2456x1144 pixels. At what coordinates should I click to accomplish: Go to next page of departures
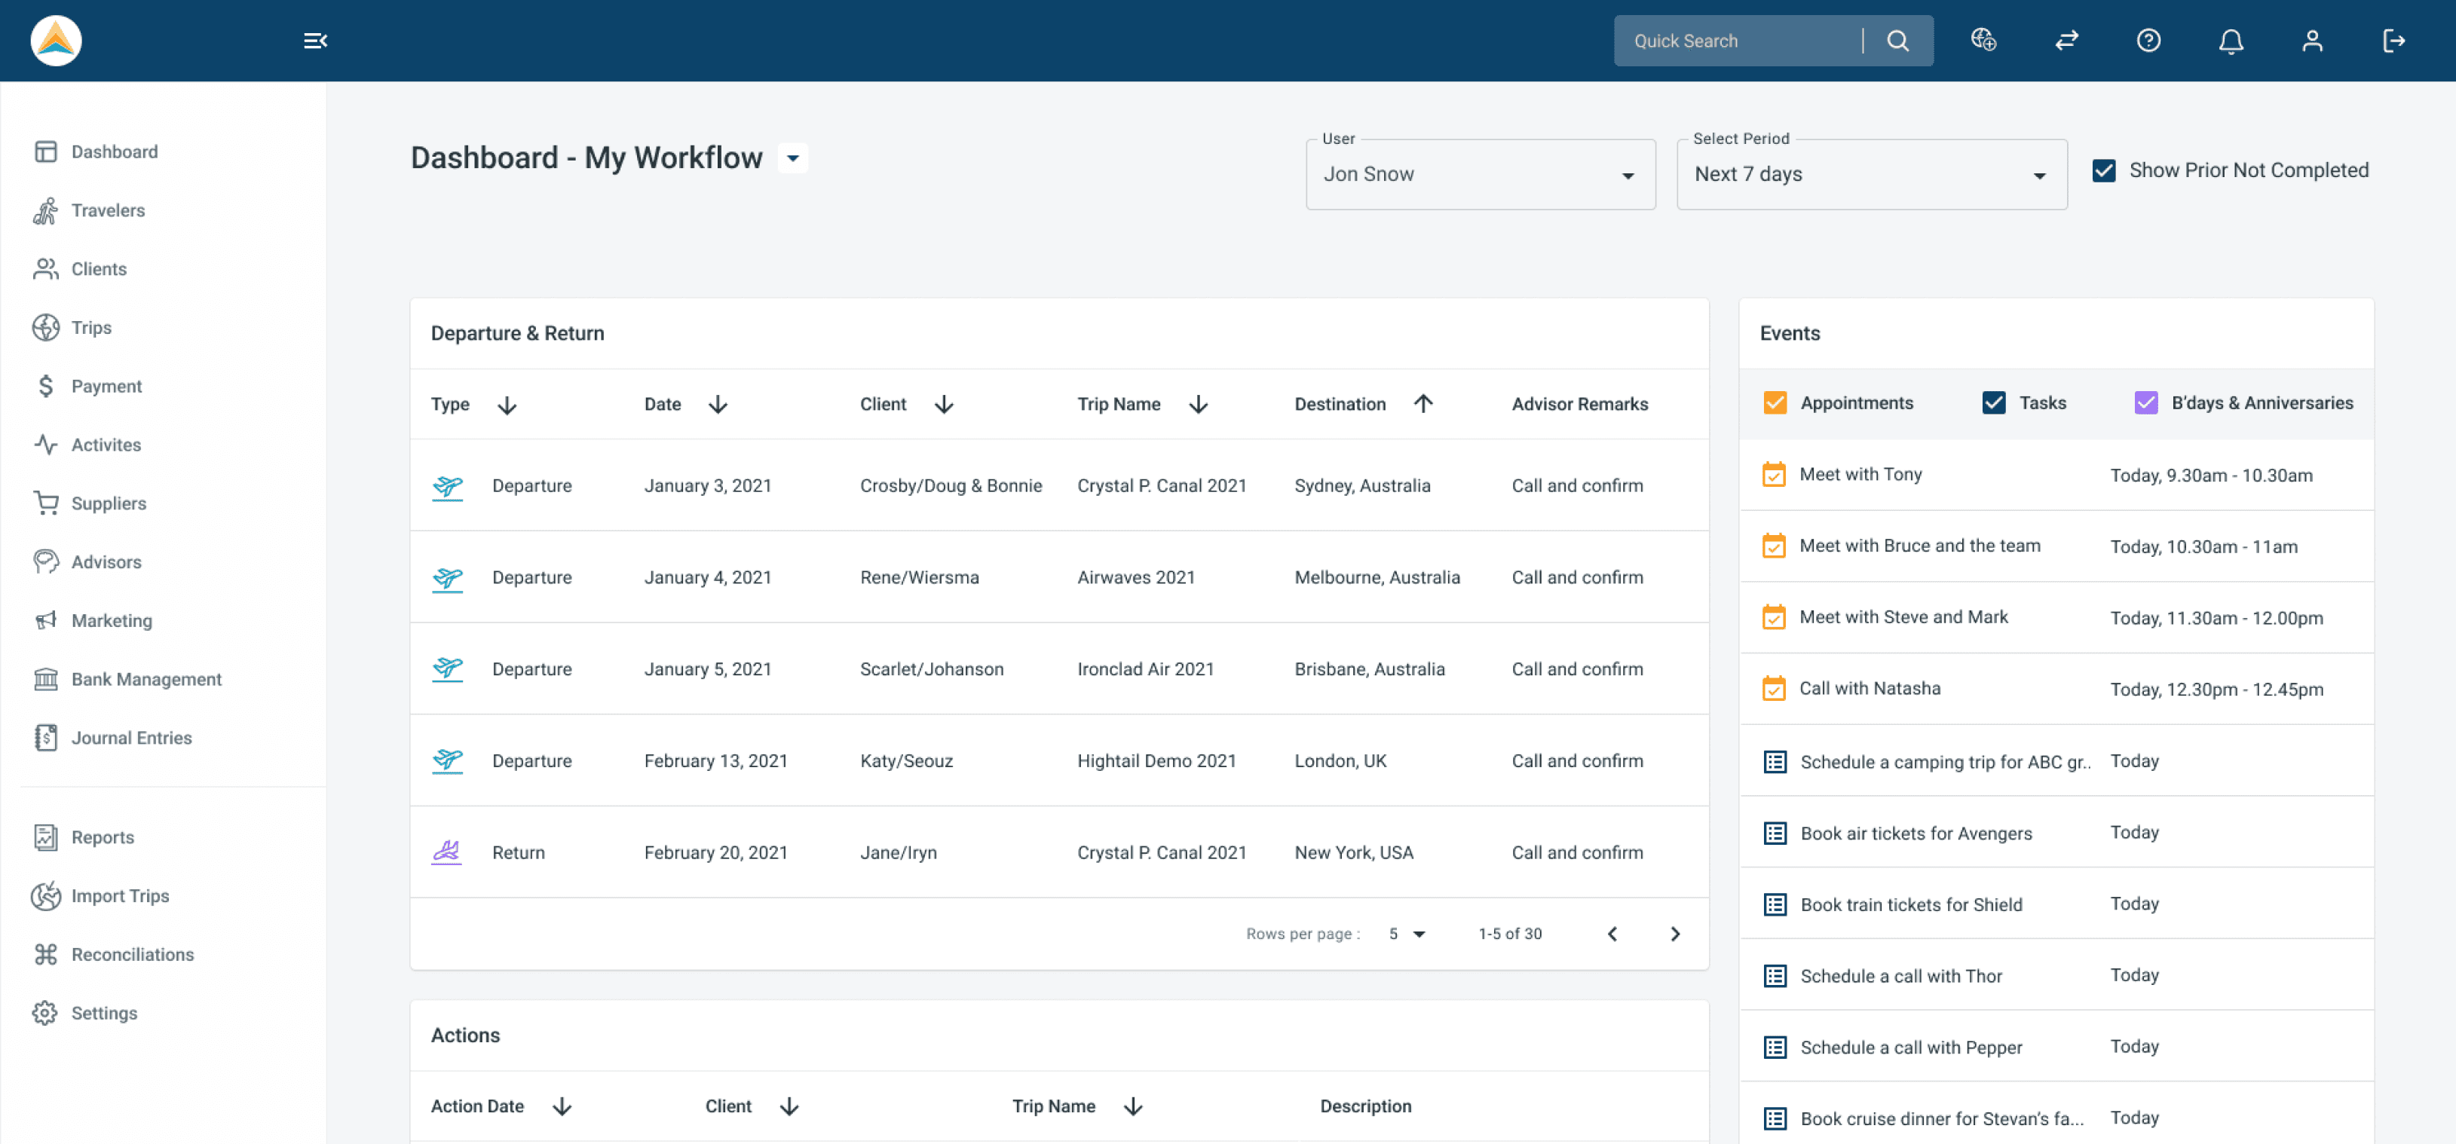point(1674,934)
